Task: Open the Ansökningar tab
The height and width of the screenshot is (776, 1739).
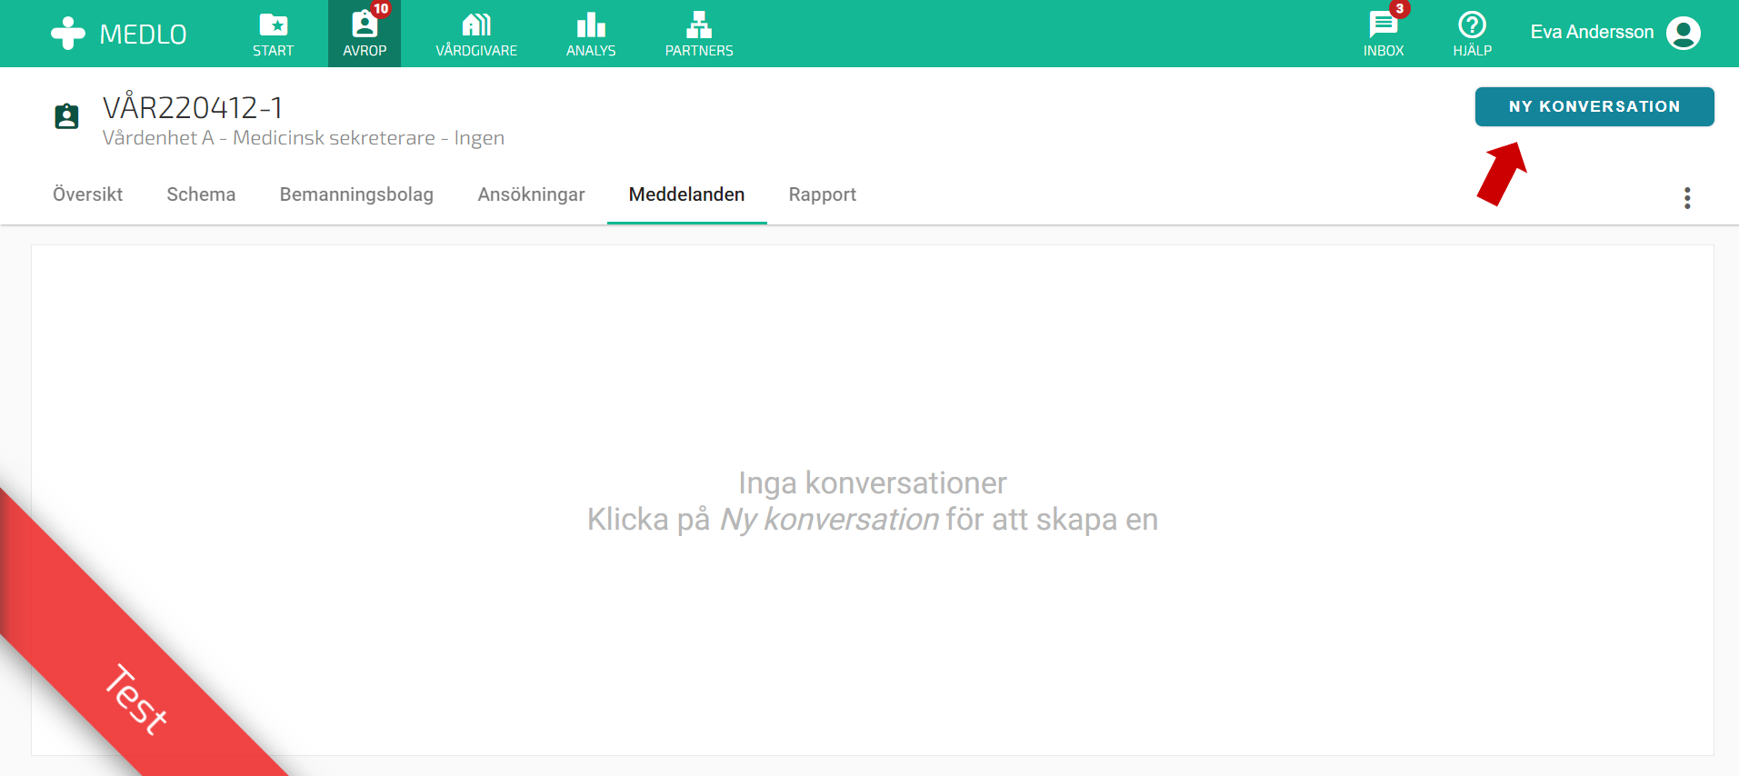Action: [x=531, y=194]
